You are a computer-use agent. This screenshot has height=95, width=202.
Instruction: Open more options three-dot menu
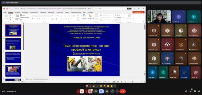(117, 91)
